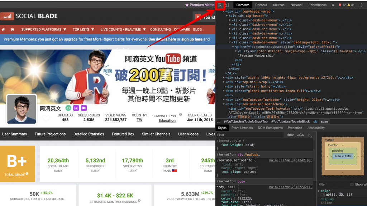Click the channel avatar thumbnail
The height and width of the screenshot is (206, 367).
click(x=22, y=109)
